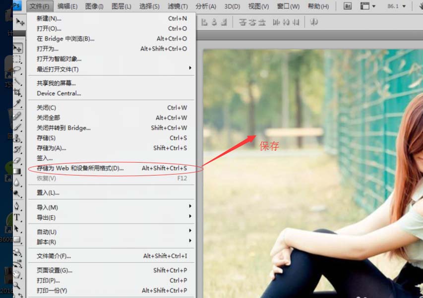Select the Rectangular Marquee tool

click(17, 60)
